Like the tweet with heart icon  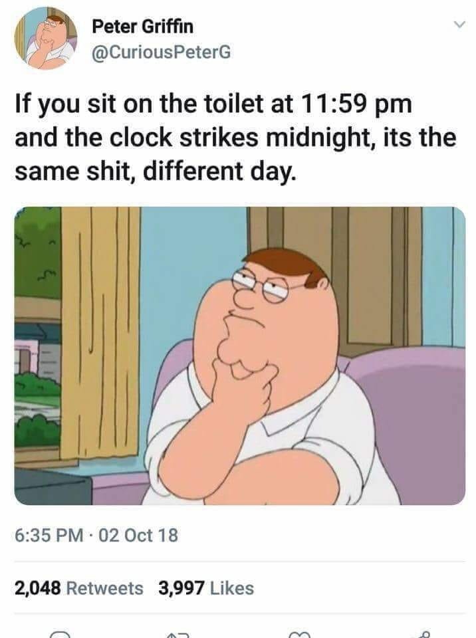(299, 635)
